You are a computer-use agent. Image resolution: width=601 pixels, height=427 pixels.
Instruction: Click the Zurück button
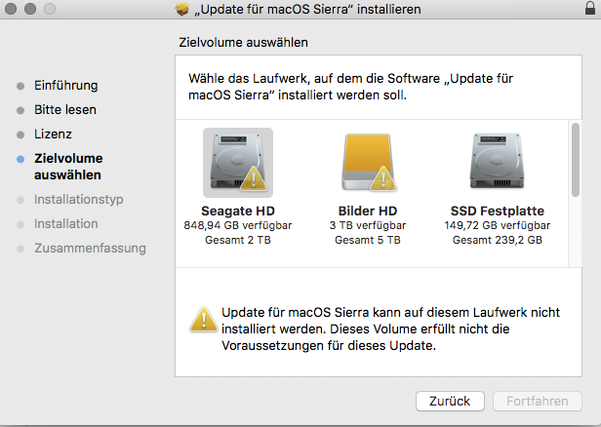click(x=450, y=401)
